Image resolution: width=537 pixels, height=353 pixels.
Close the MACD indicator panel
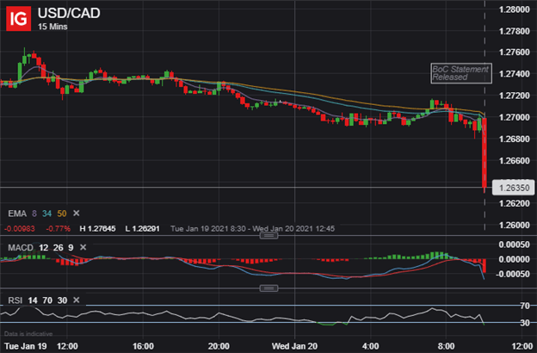tap(83, 247)
